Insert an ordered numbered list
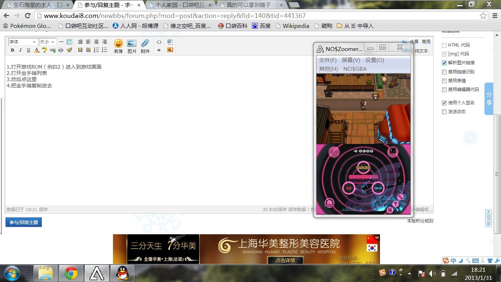The width and height of the screenshot is (501, 282). (96, 50)
